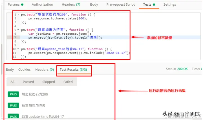The width and height of the screenshot is (203, 120).
Task: Collapse code fold arrow on line 5
Action: pos(18,30)
